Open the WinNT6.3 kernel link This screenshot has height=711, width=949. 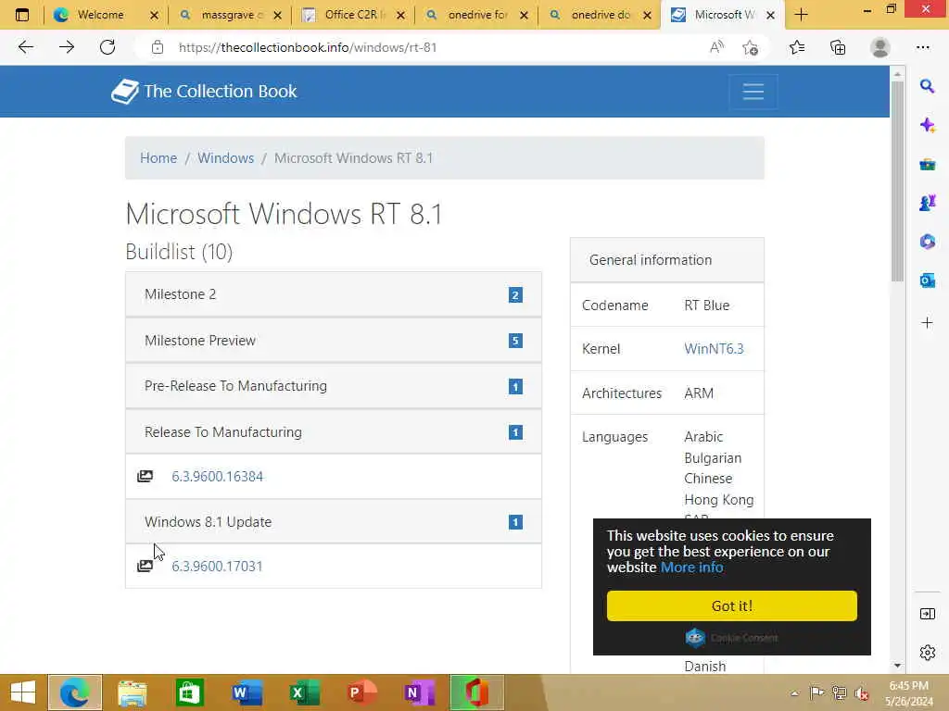715,349
